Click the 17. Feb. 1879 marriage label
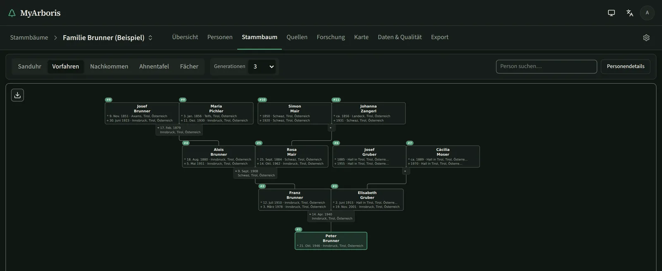The height and width of the screenshot is (271, 662). tap(179, 130)
